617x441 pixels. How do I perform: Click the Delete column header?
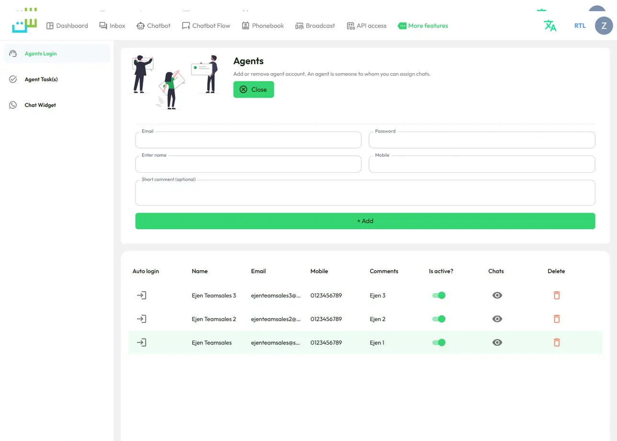click(556, 271)
